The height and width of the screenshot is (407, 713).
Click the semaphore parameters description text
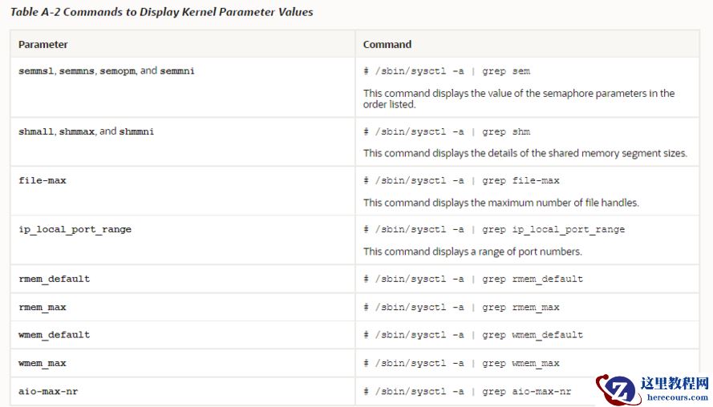point(518,99)
